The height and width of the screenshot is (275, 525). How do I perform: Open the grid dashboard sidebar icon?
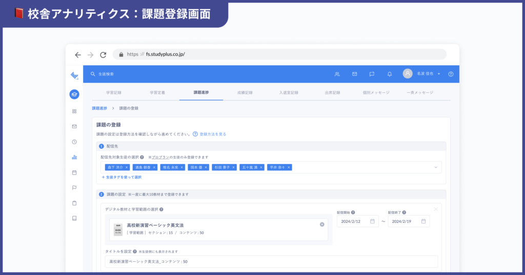coord(74,111)
